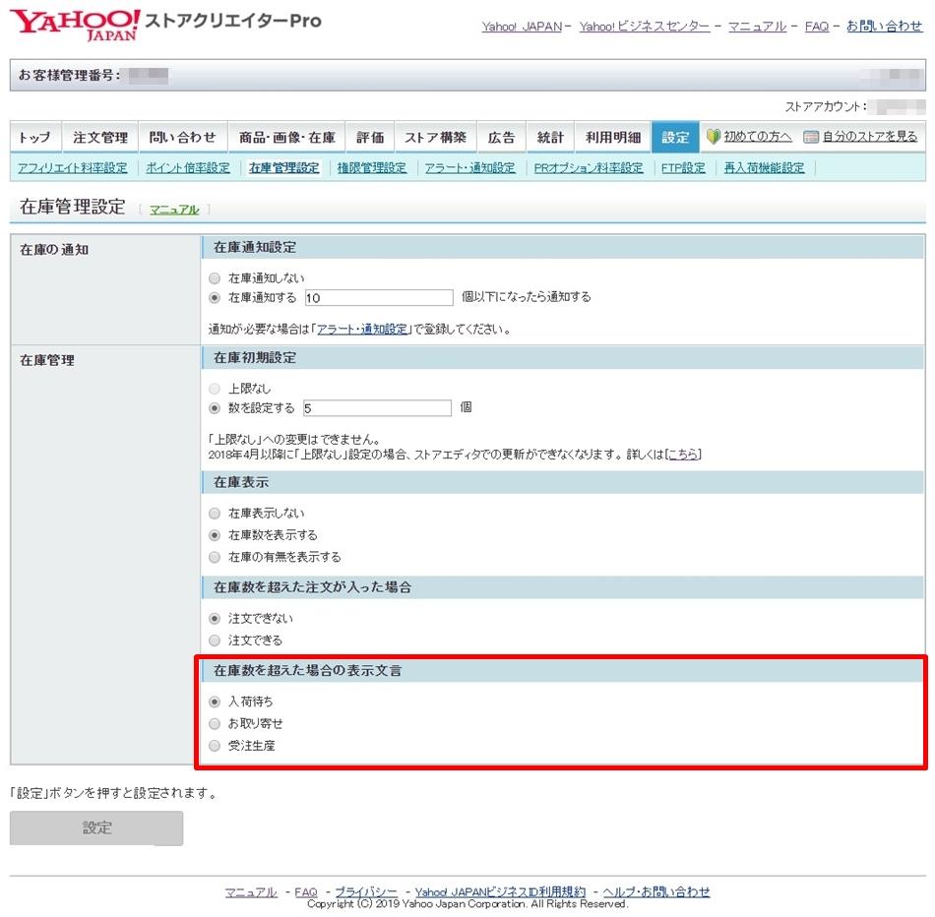Select 在庫の有無を表示する option
The width and height of the screenshot is (935, 917).
tap(215, 558)
